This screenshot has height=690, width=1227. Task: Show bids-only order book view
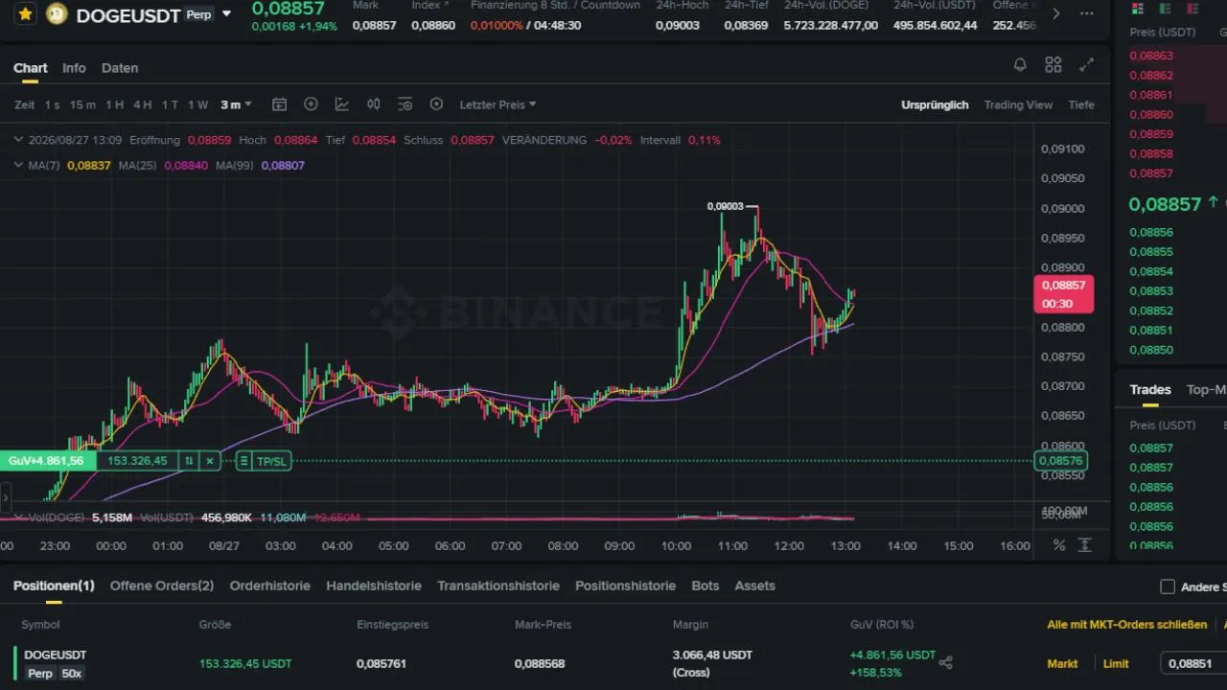(x=1166, y=9)
